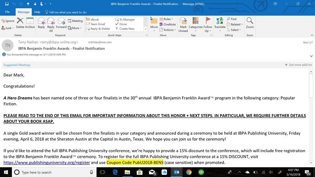This screenshot has width=315, height=177.
Task: Show hidden system tray icons
Action: [239, 172]
